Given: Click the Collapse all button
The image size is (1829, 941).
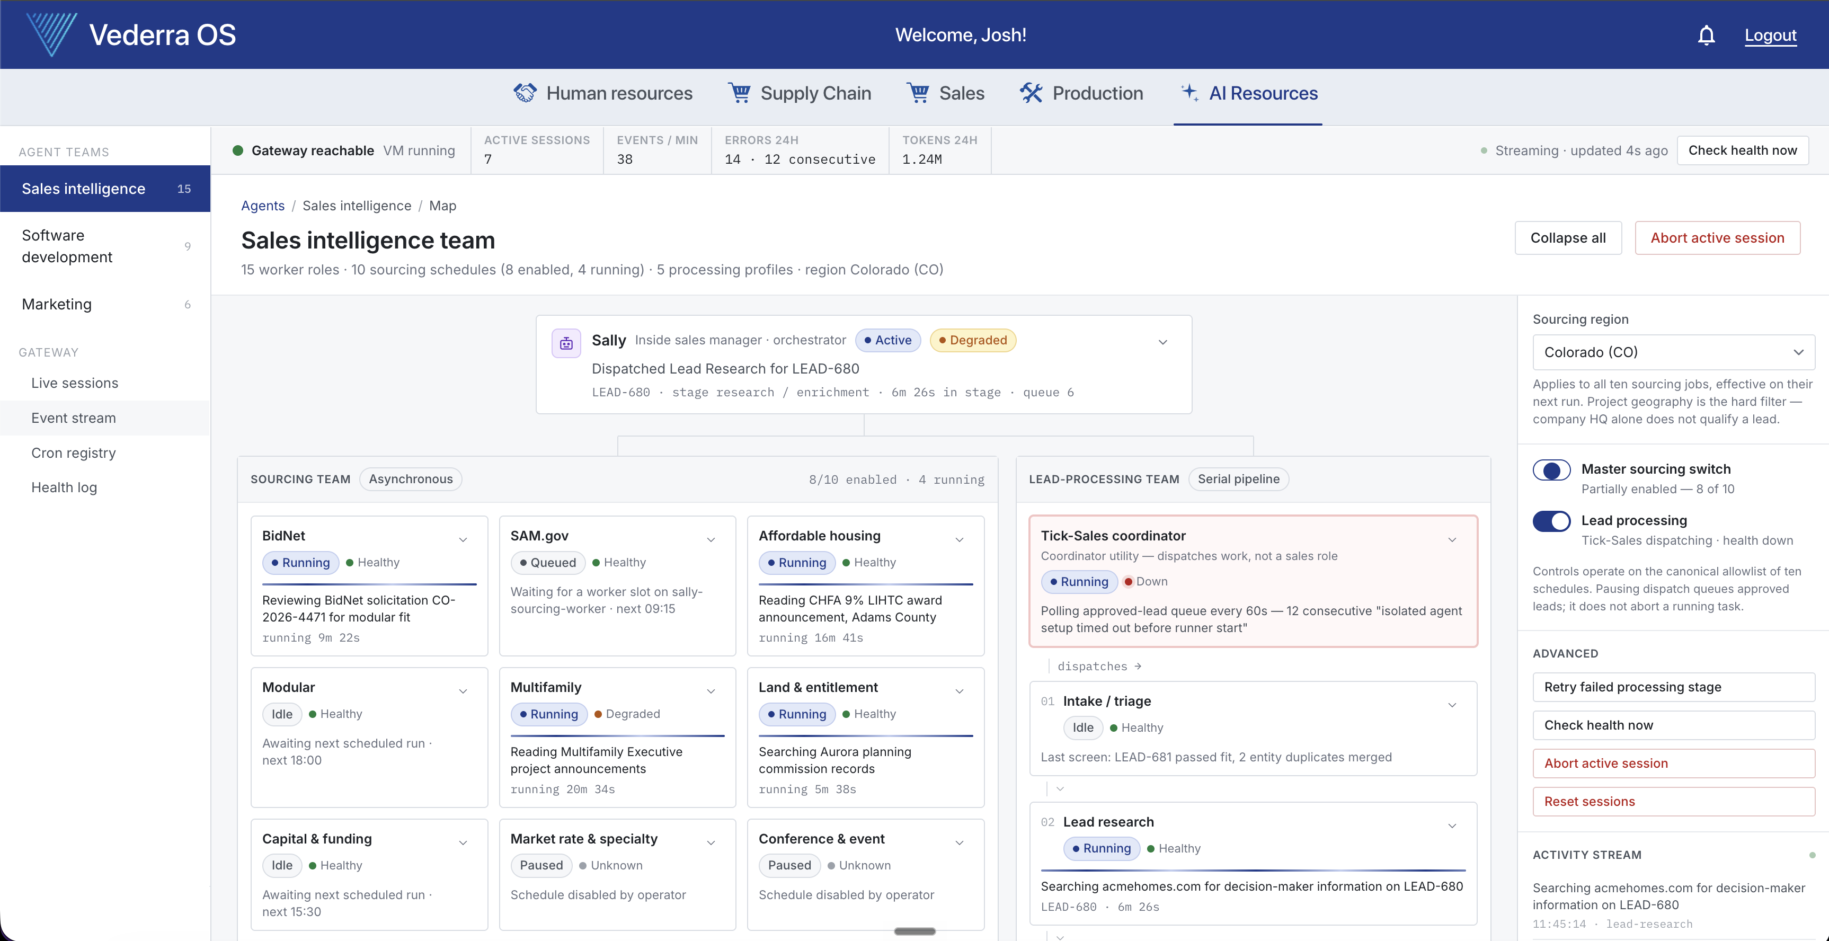Looking at the screenshot, I should (1568, 238).
